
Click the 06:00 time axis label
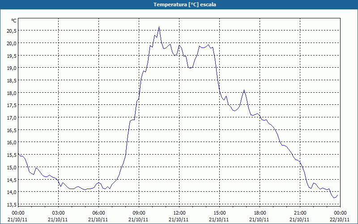coord(98,213)
